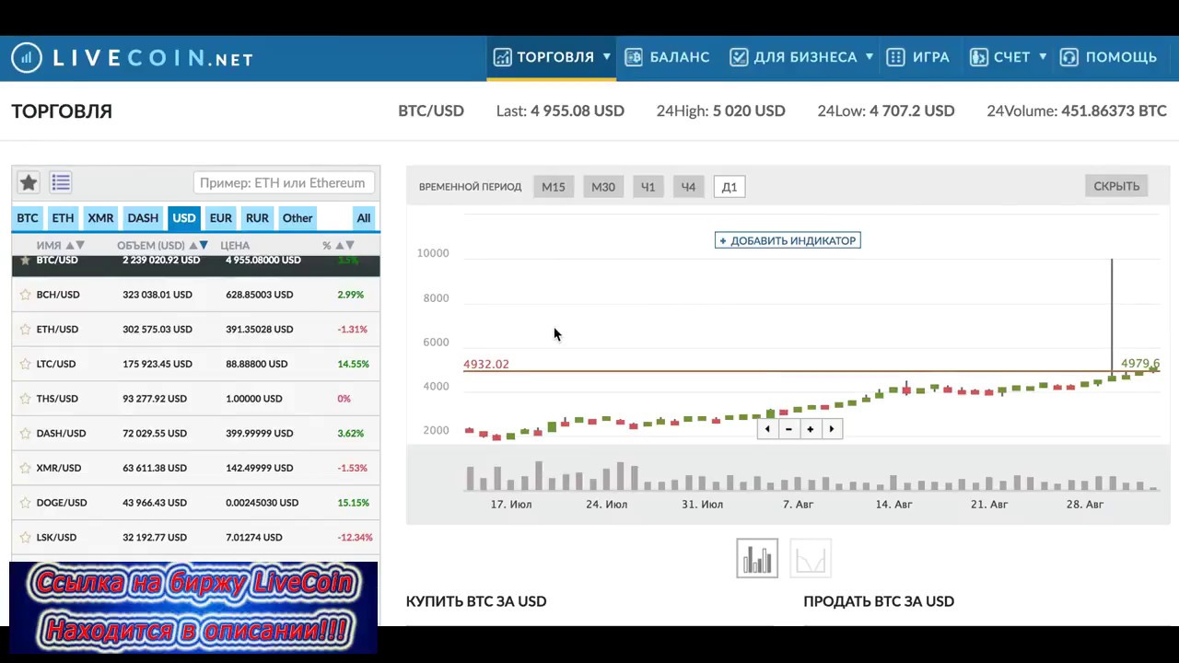Filter pairs by BTC tab
Image resolution: width=1179 pixels, height=663 pixels.
tap(28, 218)
